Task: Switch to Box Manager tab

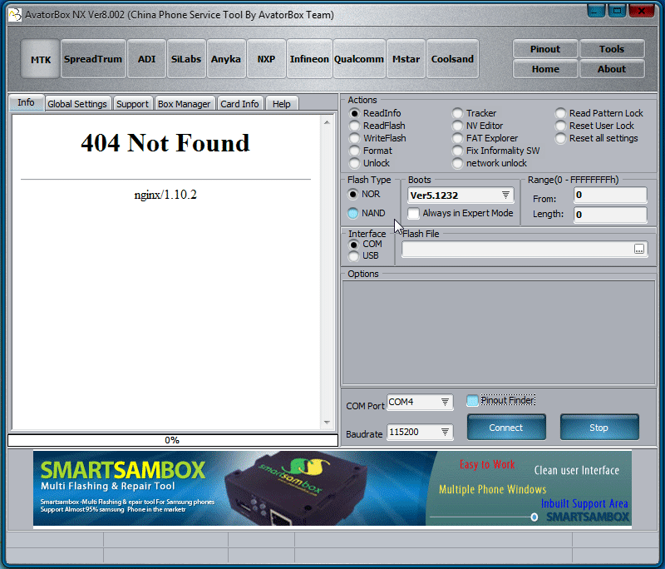Action: pos(184,104)
